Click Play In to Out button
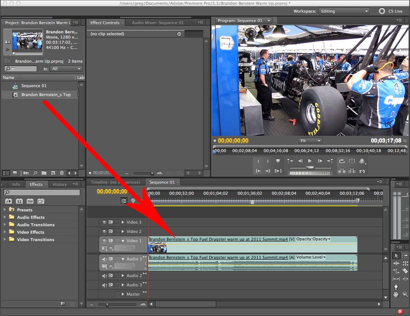The image size is (410, 316). (x=278, y=171)
